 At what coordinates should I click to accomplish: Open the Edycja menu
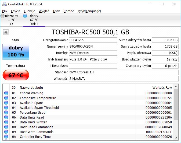click(x=16, y=11)
